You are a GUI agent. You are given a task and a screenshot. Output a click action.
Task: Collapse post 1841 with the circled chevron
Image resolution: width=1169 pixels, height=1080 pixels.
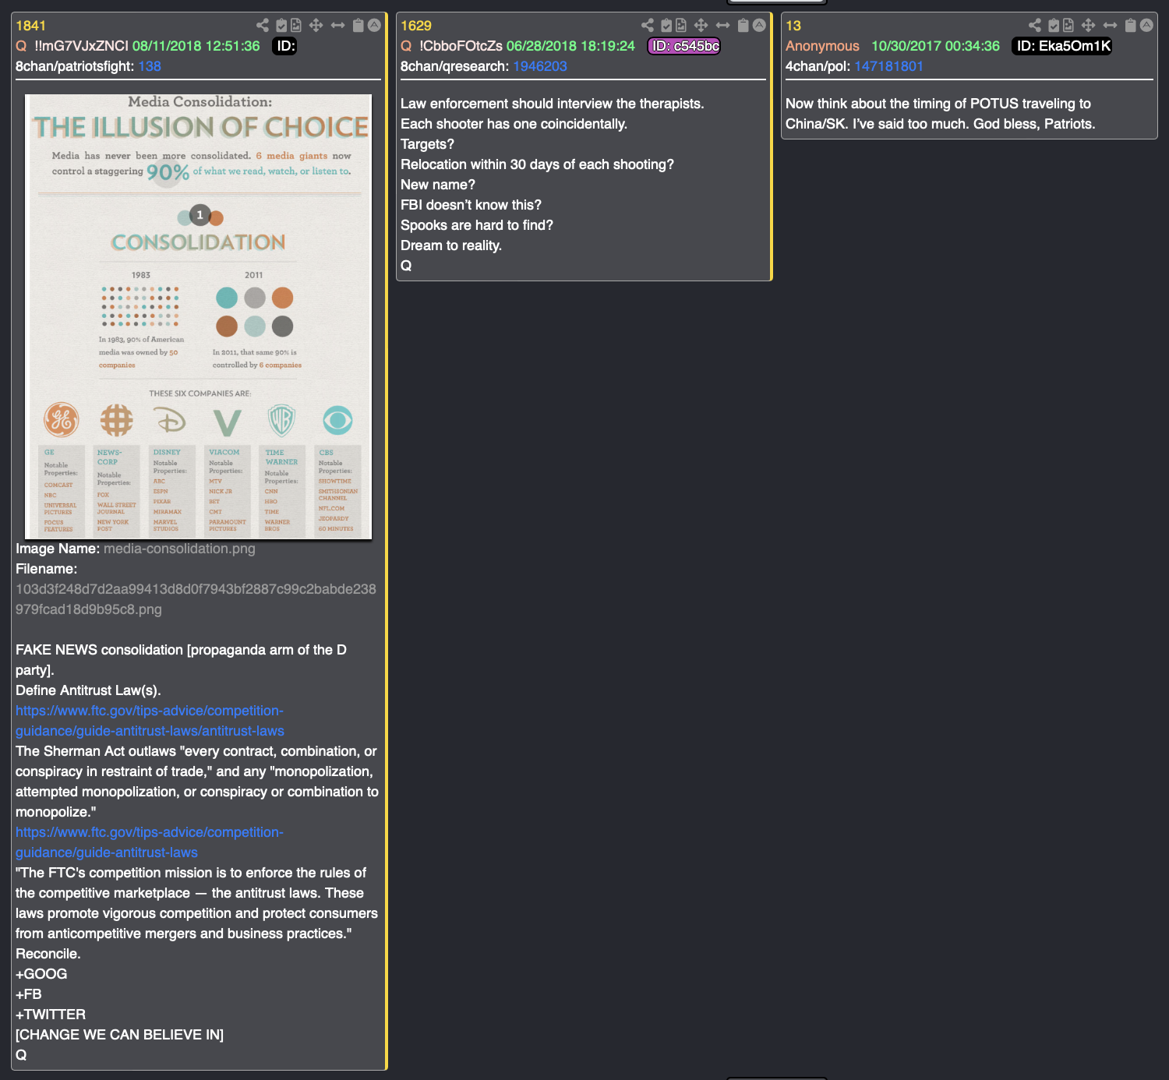click(x=374, y=25)
